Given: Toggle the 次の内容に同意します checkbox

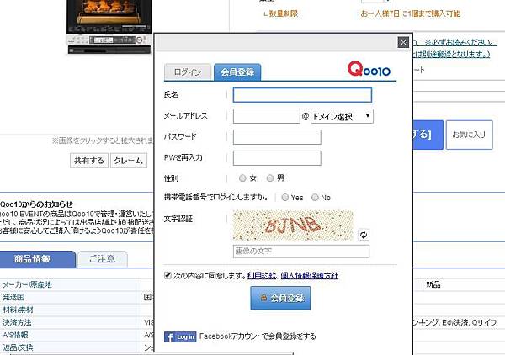Looking at the screenshot, I should (x=167, y=275).
